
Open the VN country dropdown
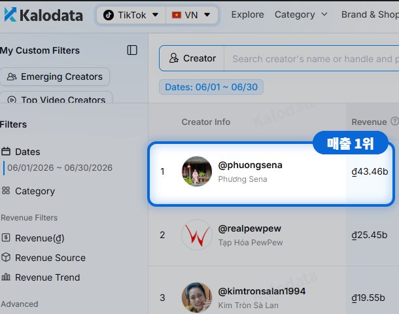(x=192, y=15)
